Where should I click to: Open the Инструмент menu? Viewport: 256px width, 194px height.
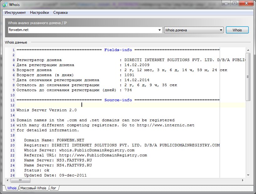15,13
